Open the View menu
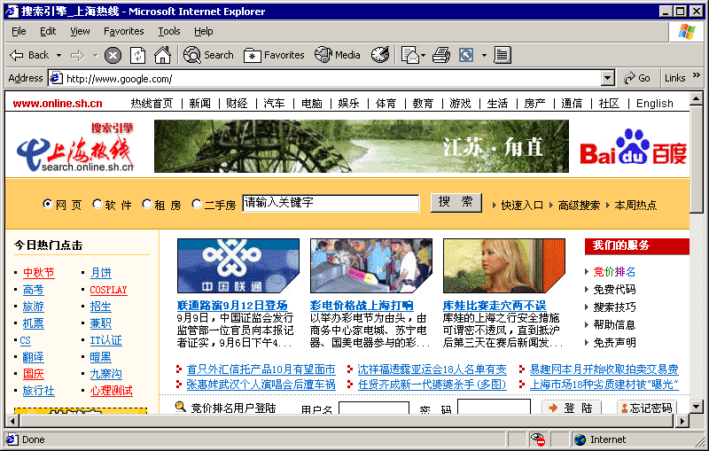The height and width of the screenshot is (451, 709). 80,31
